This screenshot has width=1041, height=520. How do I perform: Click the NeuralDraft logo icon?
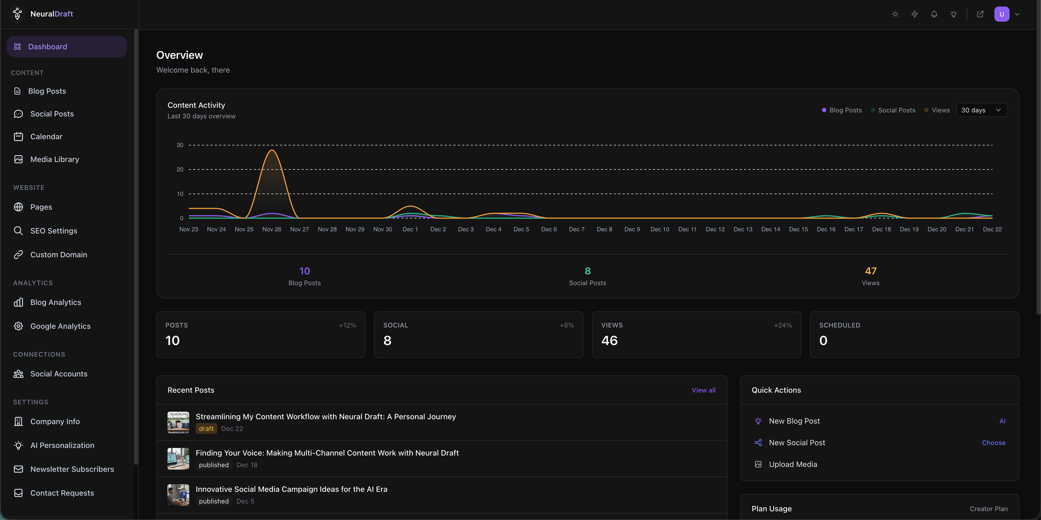(17, 14)
